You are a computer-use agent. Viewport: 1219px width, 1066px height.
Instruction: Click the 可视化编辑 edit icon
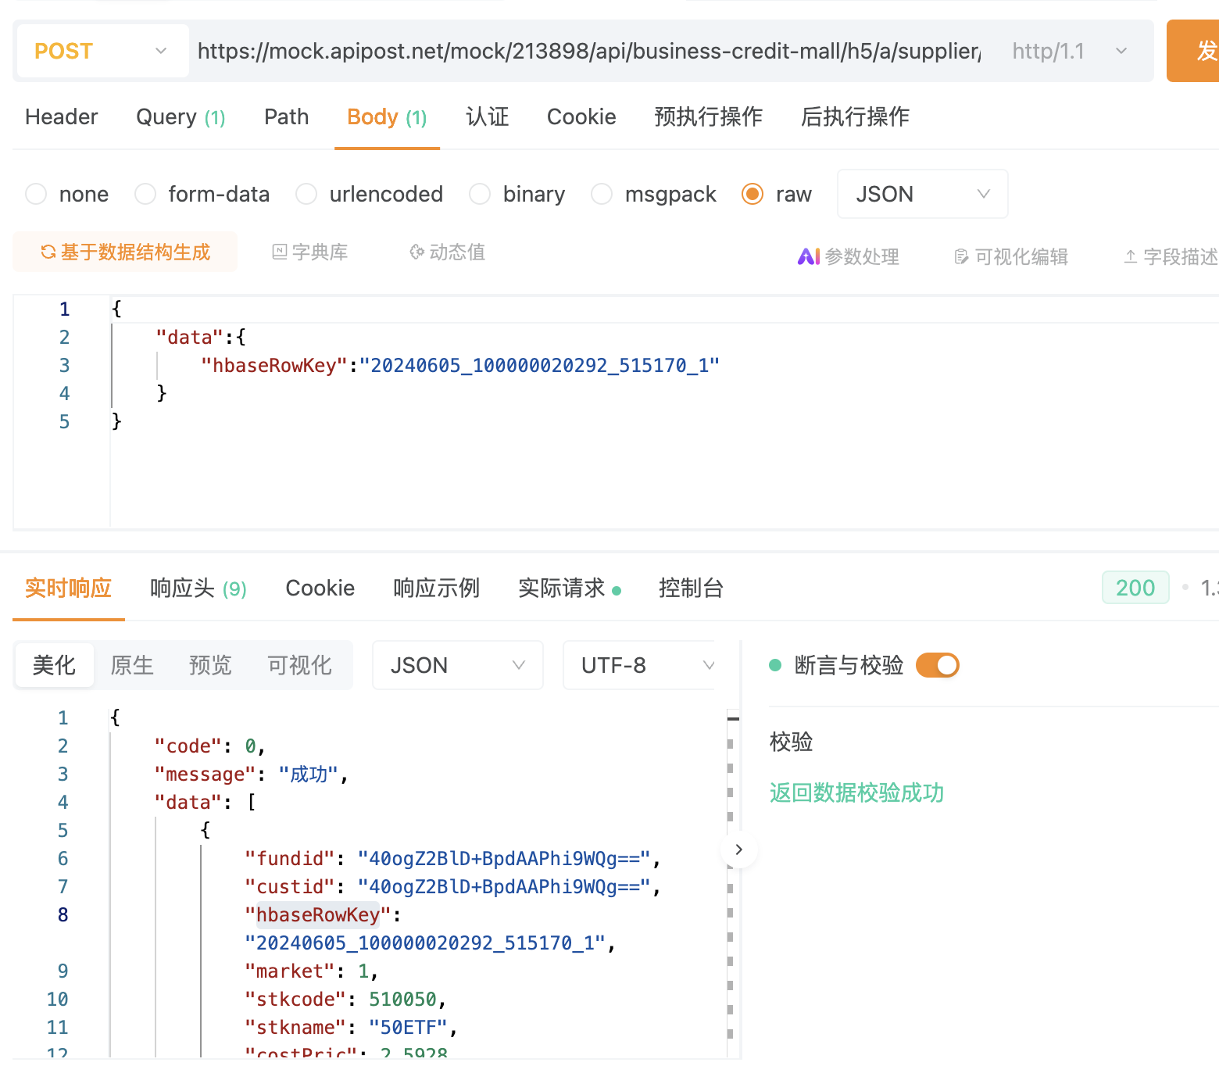(x=962, y=256)
